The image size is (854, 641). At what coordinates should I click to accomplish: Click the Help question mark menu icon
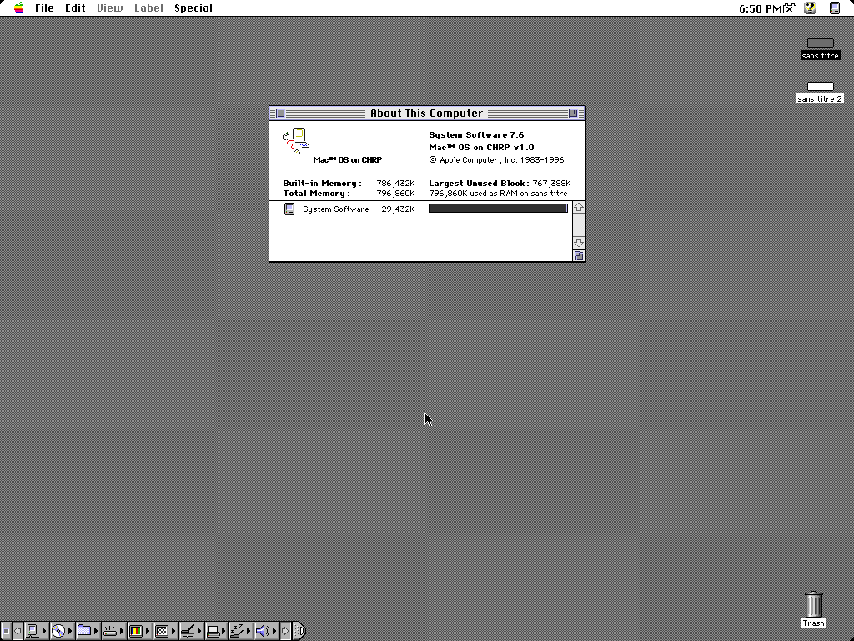click(810, 8)
